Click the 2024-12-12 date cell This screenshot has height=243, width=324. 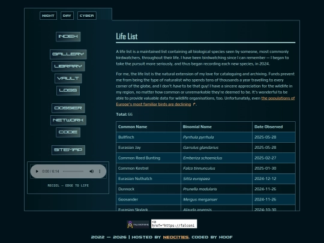tap(274, 179)
